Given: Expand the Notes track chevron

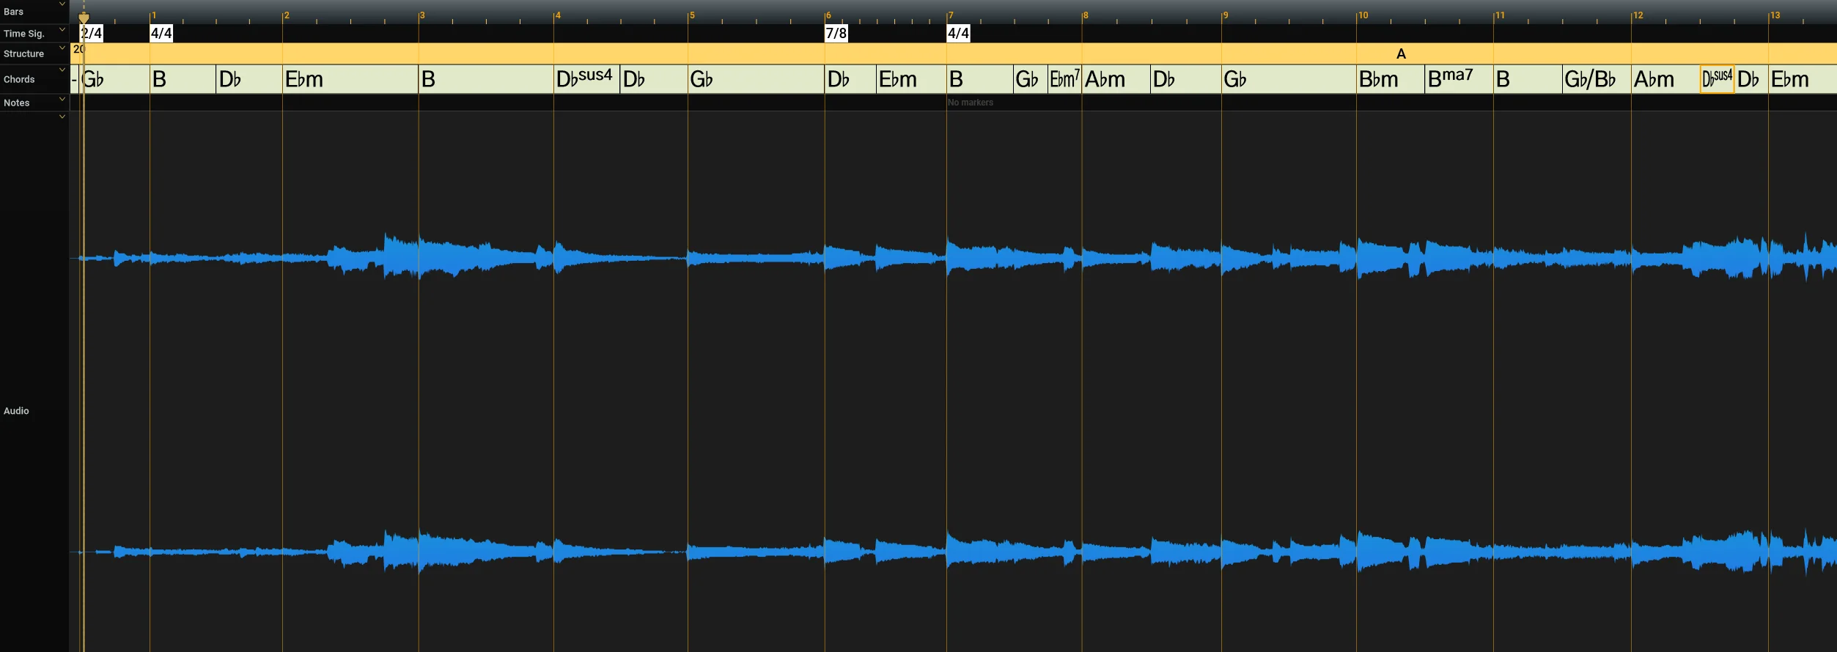Looking at the screenshot, I should pos(62,100).
